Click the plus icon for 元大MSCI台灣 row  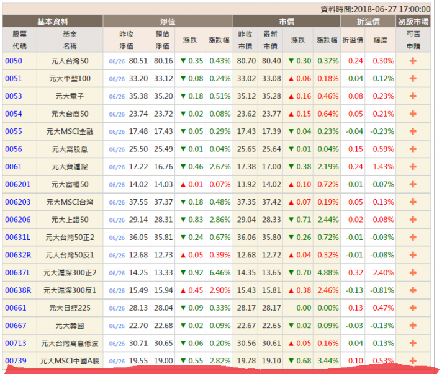413,202
